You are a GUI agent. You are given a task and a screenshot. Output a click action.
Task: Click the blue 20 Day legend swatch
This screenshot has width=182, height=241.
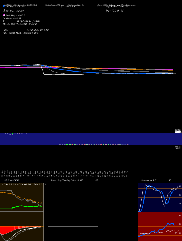coord(4,6)
